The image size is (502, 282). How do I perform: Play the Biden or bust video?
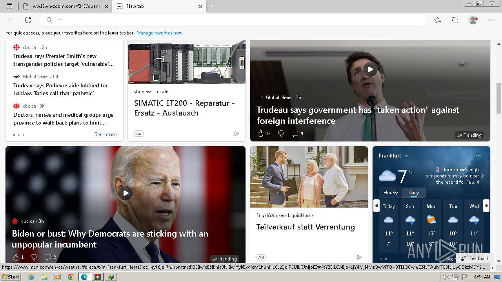[125, 193]
